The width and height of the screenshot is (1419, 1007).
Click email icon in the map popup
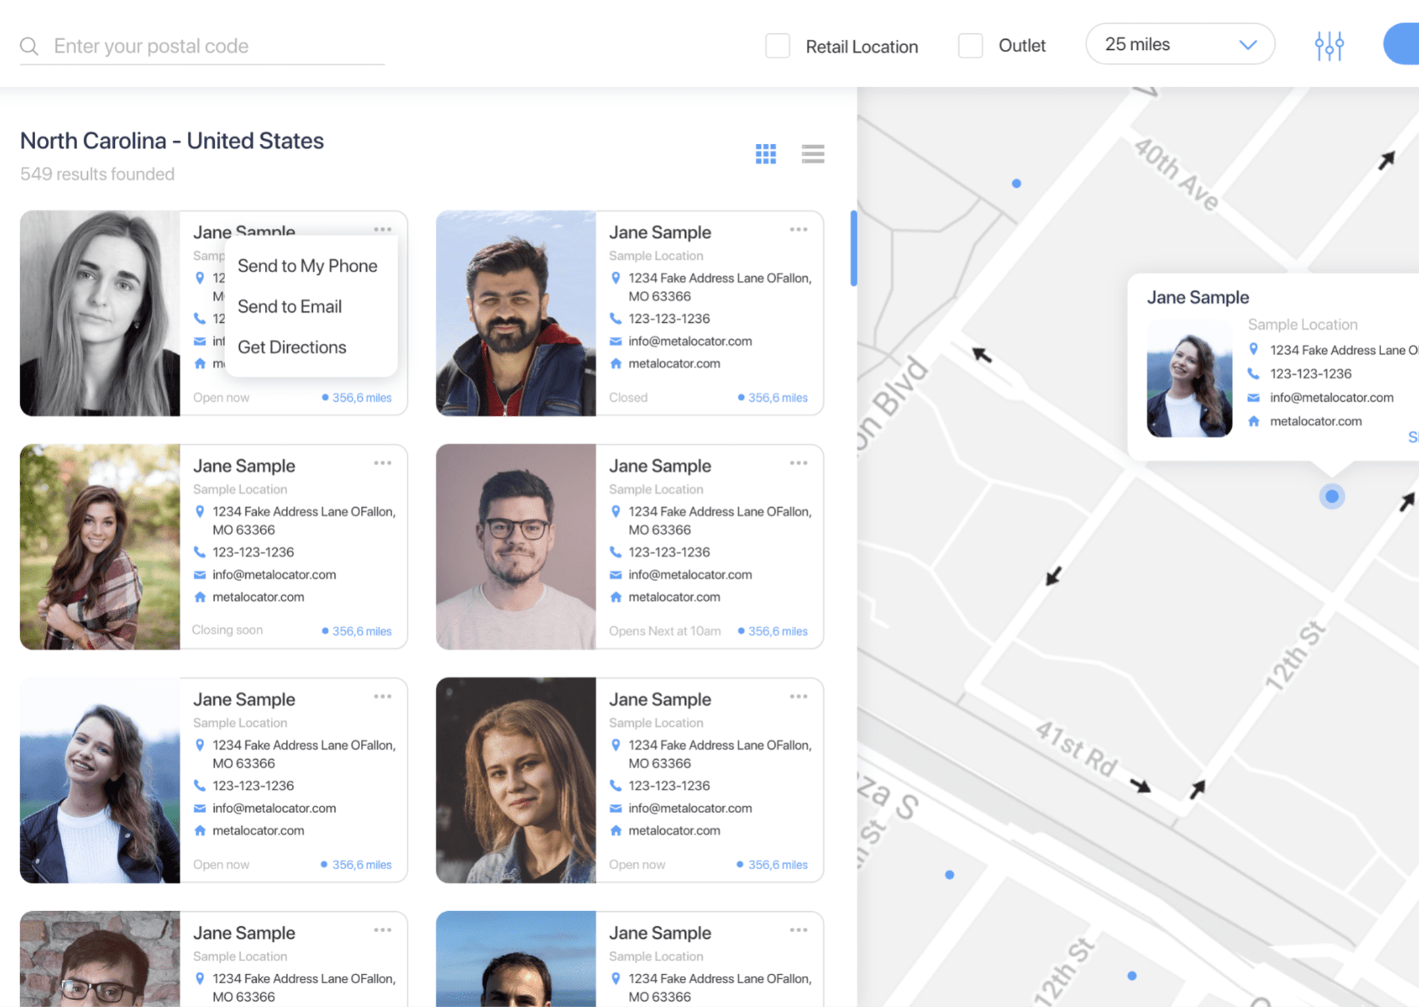coord(1253,398)
